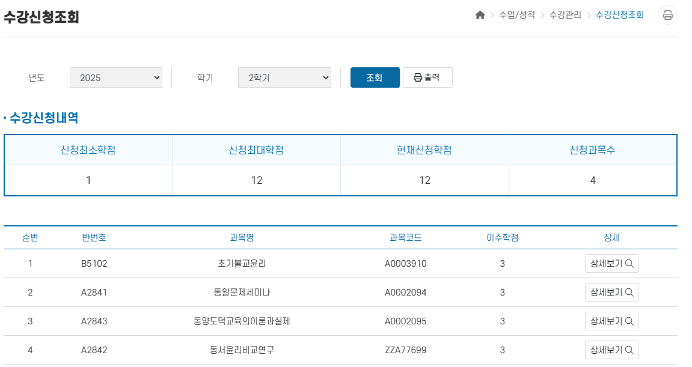Open 상세보기 for course code A0003910
692x367 pixels.
(611, 263)
